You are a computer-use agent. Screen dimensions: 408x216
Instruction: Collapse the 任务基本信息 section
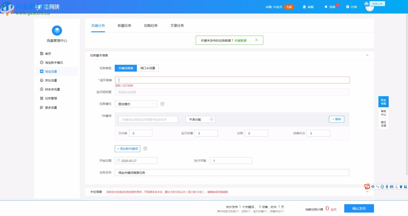[367, 55]
